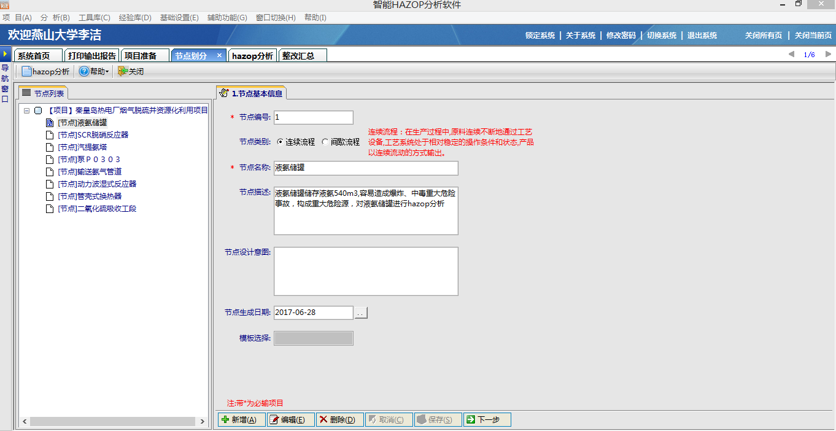Click the 节点描述 text area
Viewport: 836px width, 431px height.
coord(366,211)
